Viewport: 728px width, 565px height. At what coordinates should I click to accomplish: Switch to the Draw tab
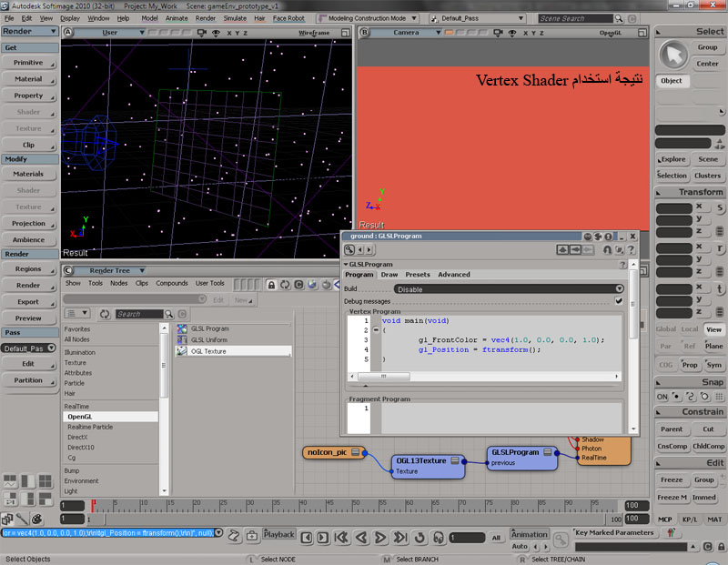(389, 275)
